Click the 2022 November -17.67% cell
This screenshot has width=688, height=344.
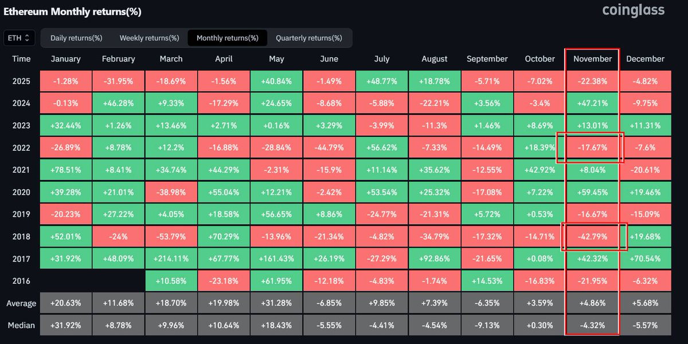tap(592, 147)
